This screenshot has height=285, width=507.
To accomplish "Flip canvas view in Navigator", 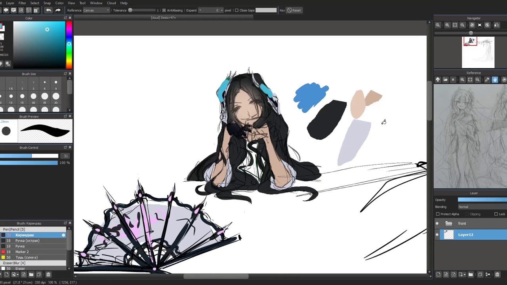I will (496, 25).
